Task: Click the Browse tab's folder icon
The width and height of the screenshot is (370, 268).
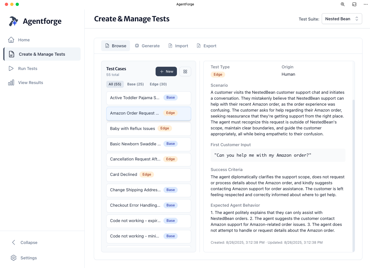Action: (x=108, y=46)
